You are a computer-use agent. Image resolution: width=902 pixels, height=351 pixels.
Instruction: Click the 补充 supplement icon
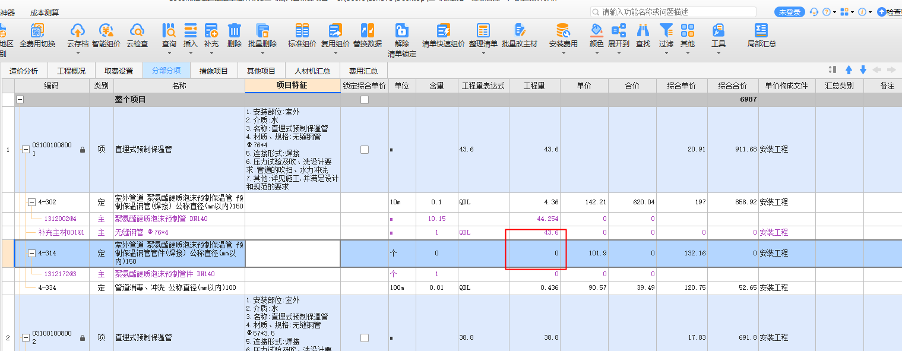(211, 31)
